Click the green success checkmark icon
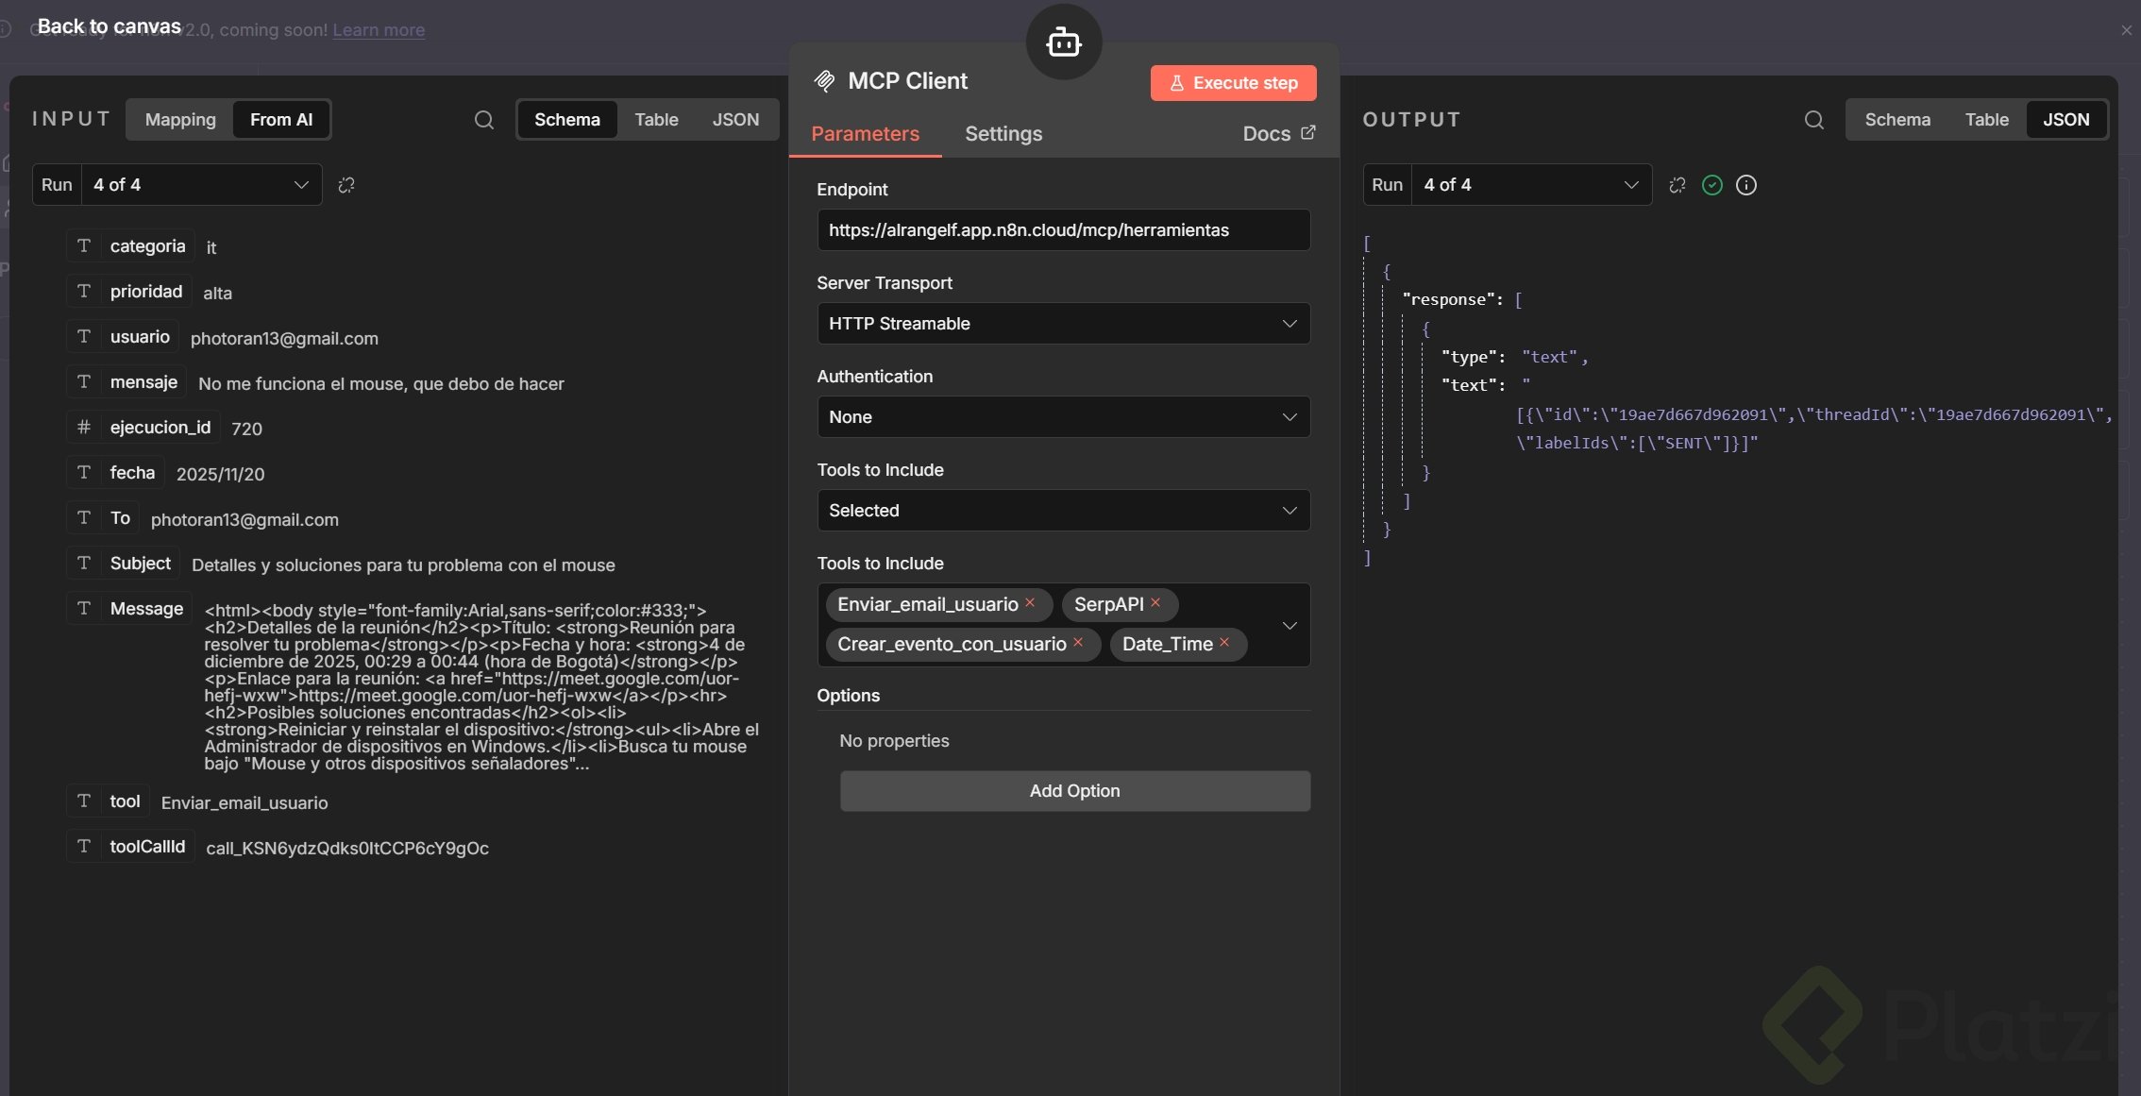The height and width of the screenshot is (1096, 2141). click(x=1711, y=185)
